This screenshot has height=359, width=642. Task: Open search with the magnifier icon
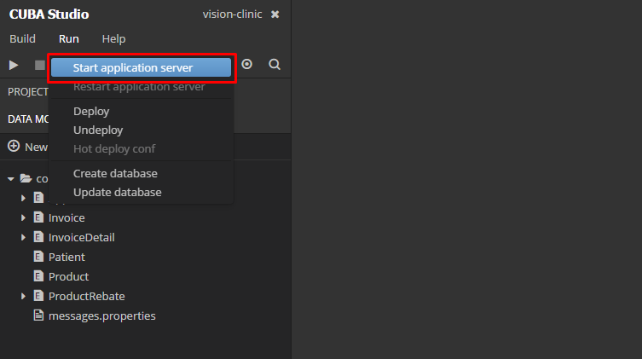point(275,64)
